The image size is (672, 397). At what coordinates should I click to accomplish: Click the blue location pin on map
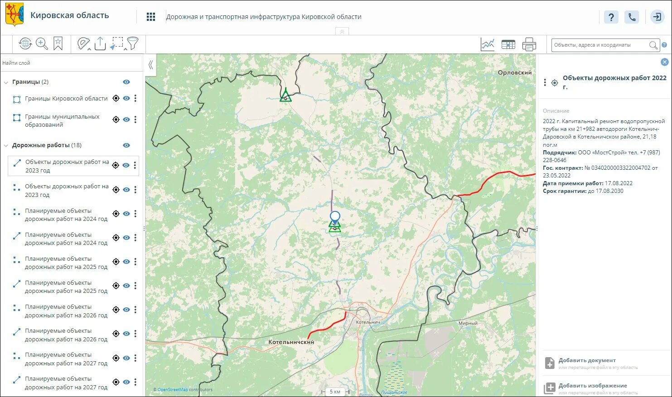[x=335, y=217]
